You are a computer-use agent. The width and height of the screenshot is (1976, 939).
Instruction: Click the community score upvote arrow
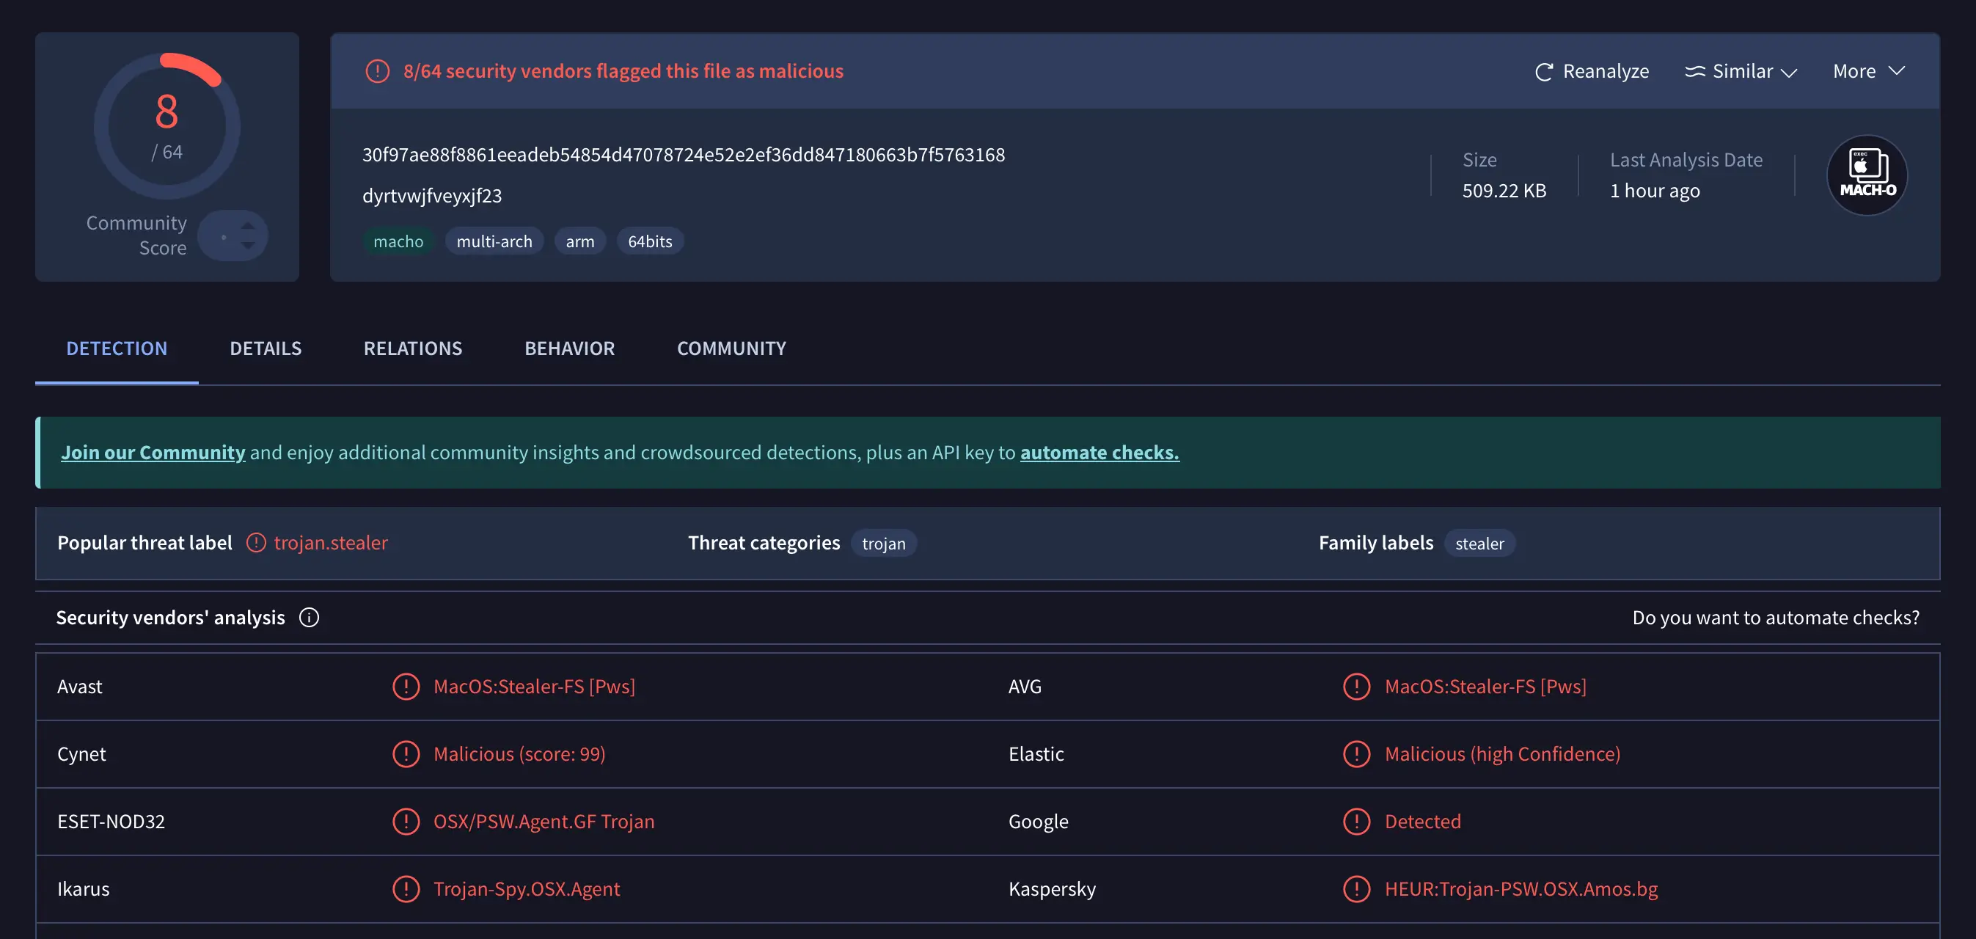[247, 224]
